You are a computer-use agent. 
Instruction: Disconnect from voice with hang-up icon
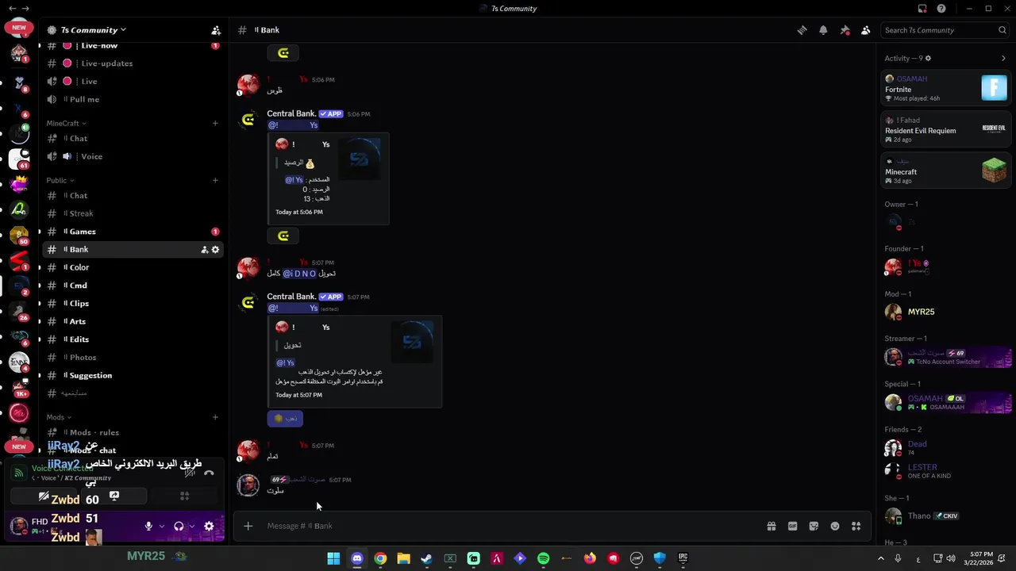209,473
